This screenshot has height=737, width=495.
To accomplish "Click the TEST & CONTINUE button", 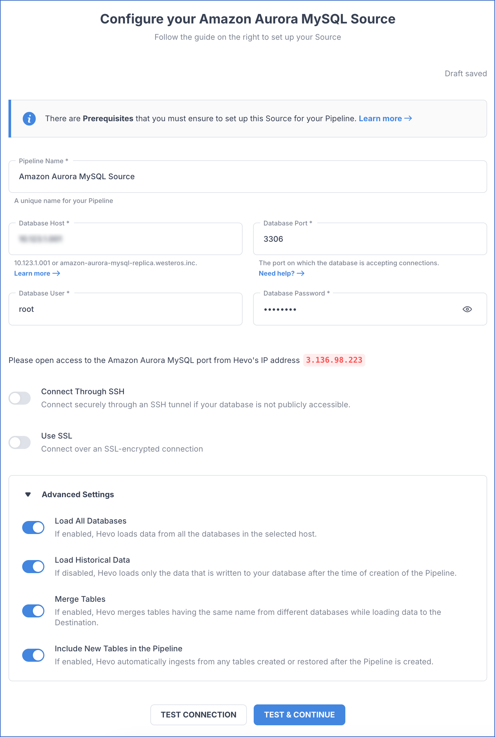I will 299,715.
